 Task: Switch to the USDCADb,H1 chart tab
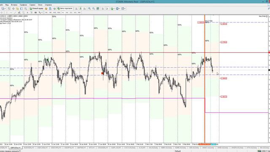click(43, 148)
